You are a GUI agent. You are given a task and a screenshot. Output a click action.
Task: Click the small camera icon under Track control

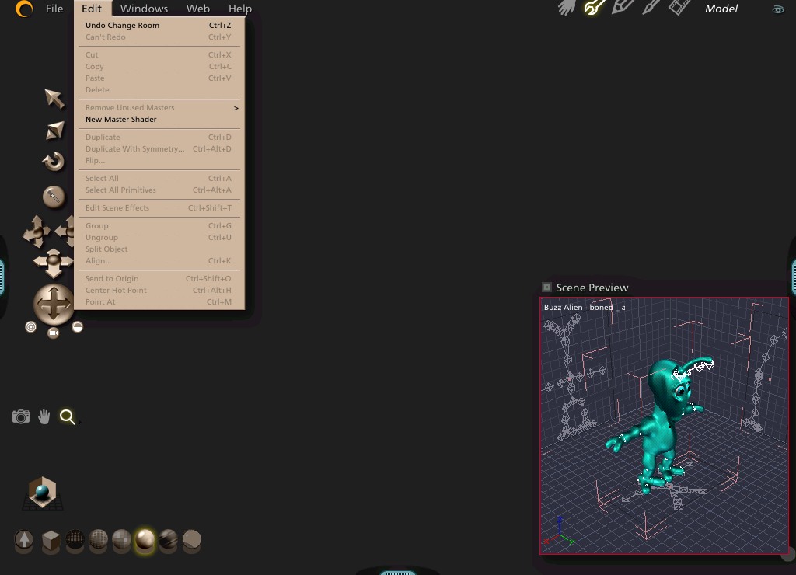pos(54,333)
